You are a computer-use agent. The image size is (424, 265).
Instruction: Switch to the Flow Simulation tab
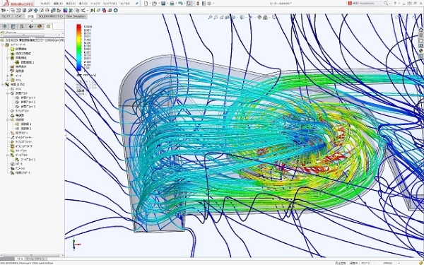[x=76, y=16]
